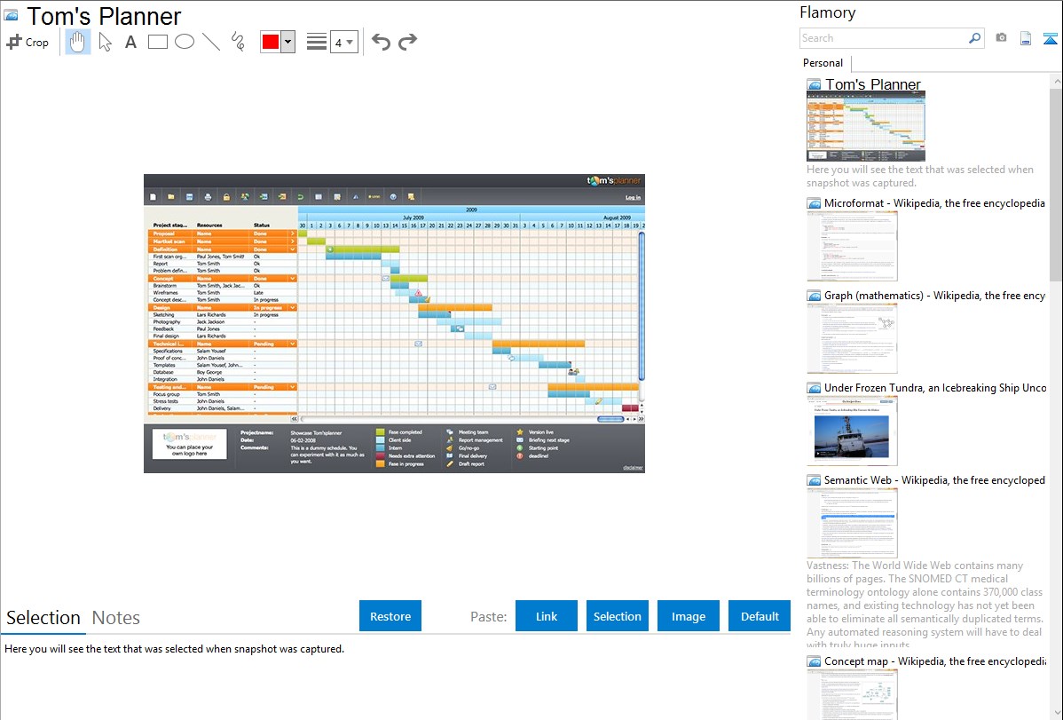Click Semantic Web - Wikipedia title
Viewport: 1063px width, 720px height.
(x=934, y=479)
